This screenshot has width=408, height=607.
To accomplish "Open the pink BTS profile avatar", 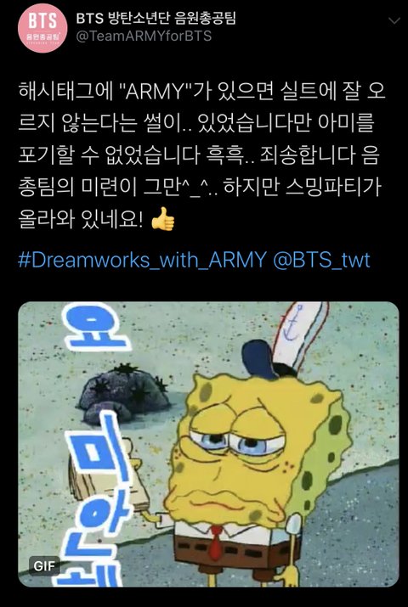I will pyautogui.click(x=42, y=28).
